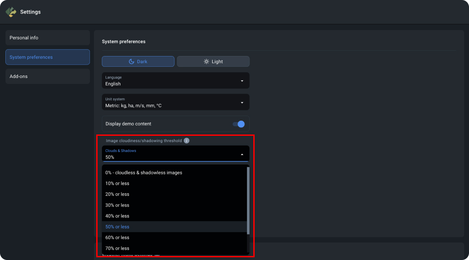Open the Language dropdown
Image resolution: width=469 pixels, height=260 pixels.
(175, 81)
